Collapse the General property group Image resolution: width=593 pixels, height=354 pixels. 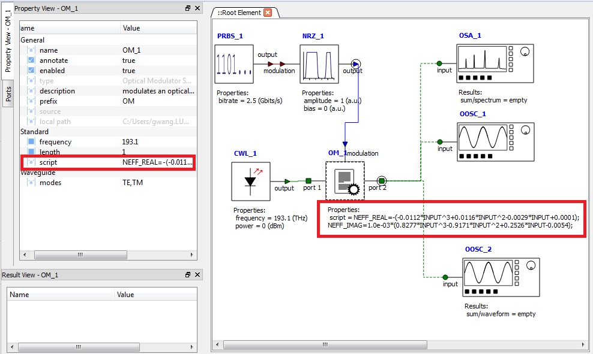click(x=32, y=40)
